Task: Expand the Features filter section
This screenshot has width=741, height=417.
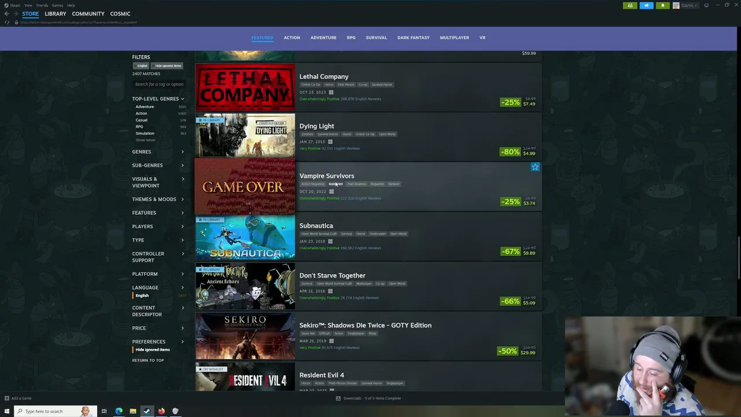Action: [x=158, y=213]
